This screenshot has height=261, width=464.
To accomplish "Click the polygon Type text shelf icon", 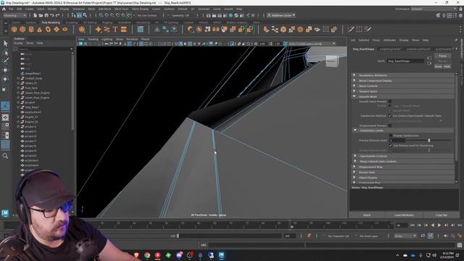I will point(115,29).
